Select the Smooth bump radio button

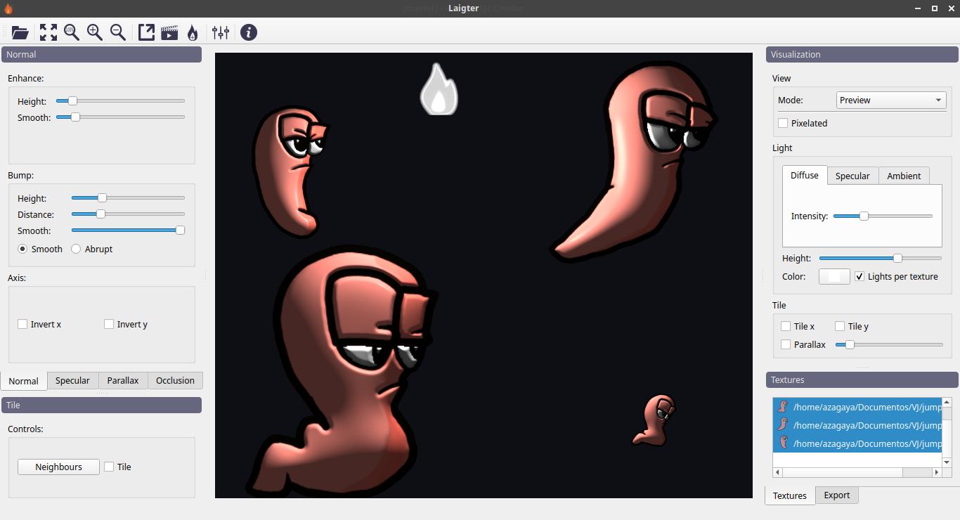(22, 249)
